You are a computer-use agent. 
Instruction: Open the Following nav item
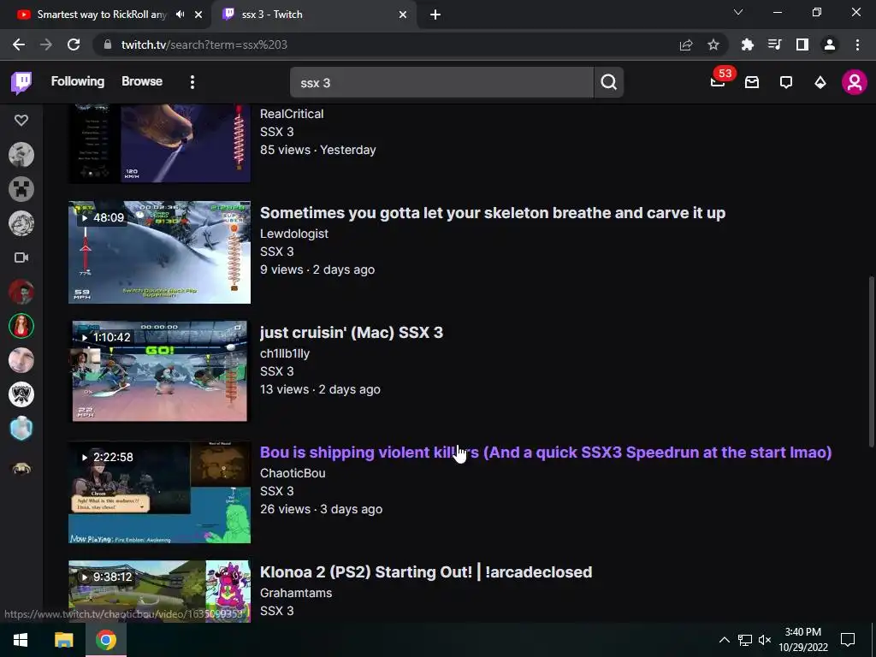click(78, 81)
